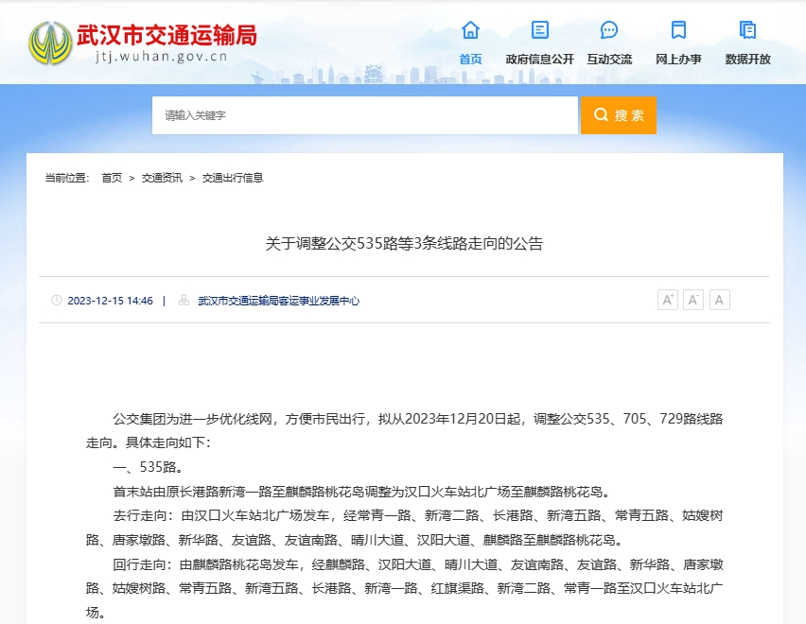Click the A default font size button
The width and height of the screenshot is (806, 624).
point(719,299)
